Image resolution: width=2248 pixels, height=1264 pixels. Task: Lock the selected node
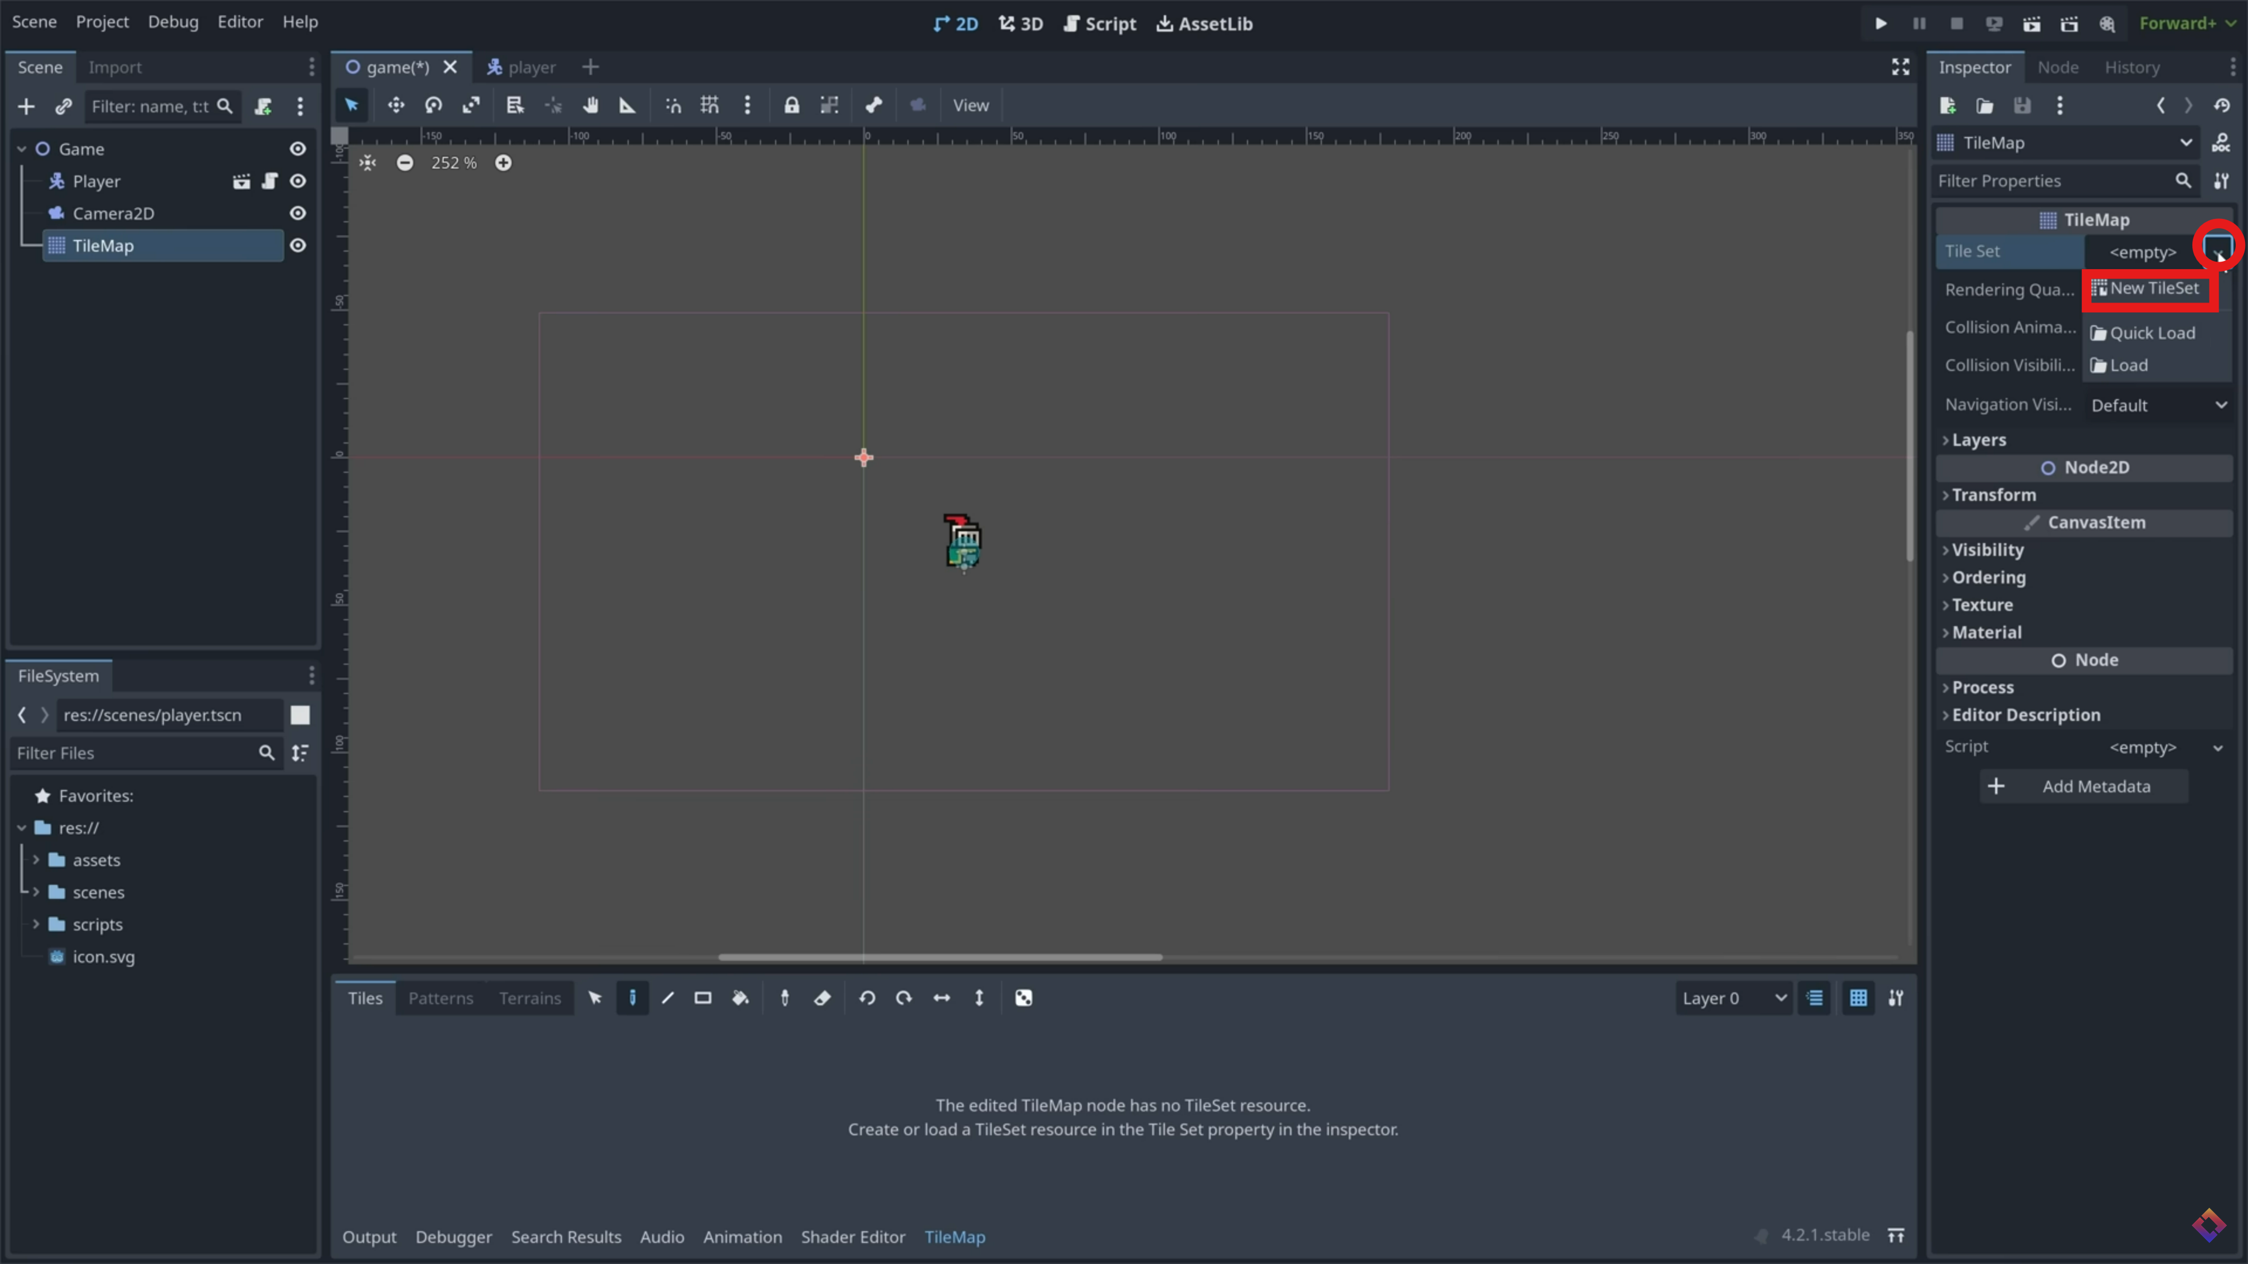coord(791,105)
